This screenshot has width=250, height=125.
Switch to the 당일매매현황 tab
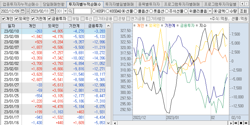coord(53,4)
